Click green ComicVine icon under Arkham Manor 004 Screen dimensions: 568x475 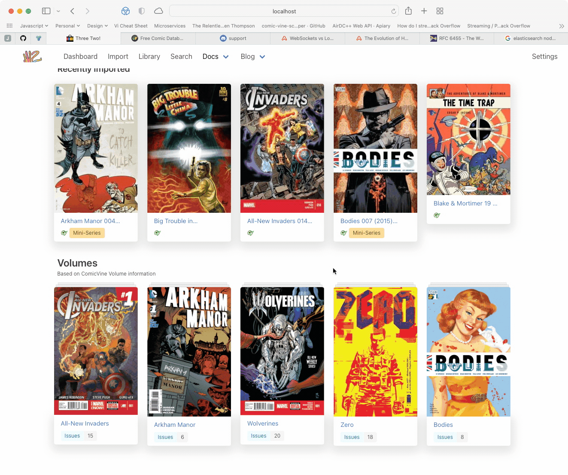[64, 233]
